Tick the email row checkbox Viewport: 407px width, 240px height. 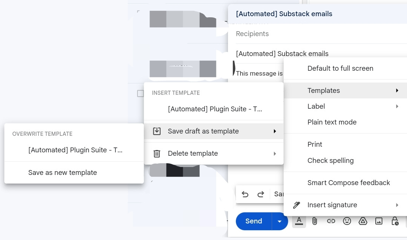point(141,93)
